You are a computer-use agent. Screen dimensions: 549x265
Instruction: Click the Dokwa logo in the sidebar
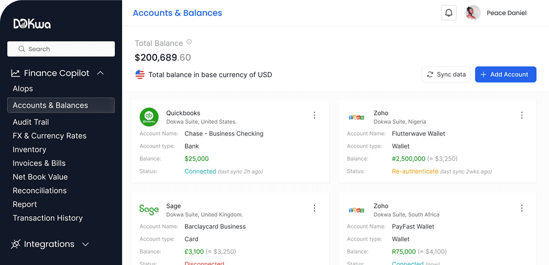[x=32, y=24]
